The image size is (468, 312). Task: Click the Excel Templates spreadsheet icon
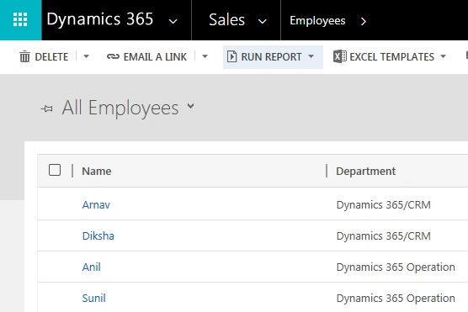pyautogui.click(x=340, y=56)
